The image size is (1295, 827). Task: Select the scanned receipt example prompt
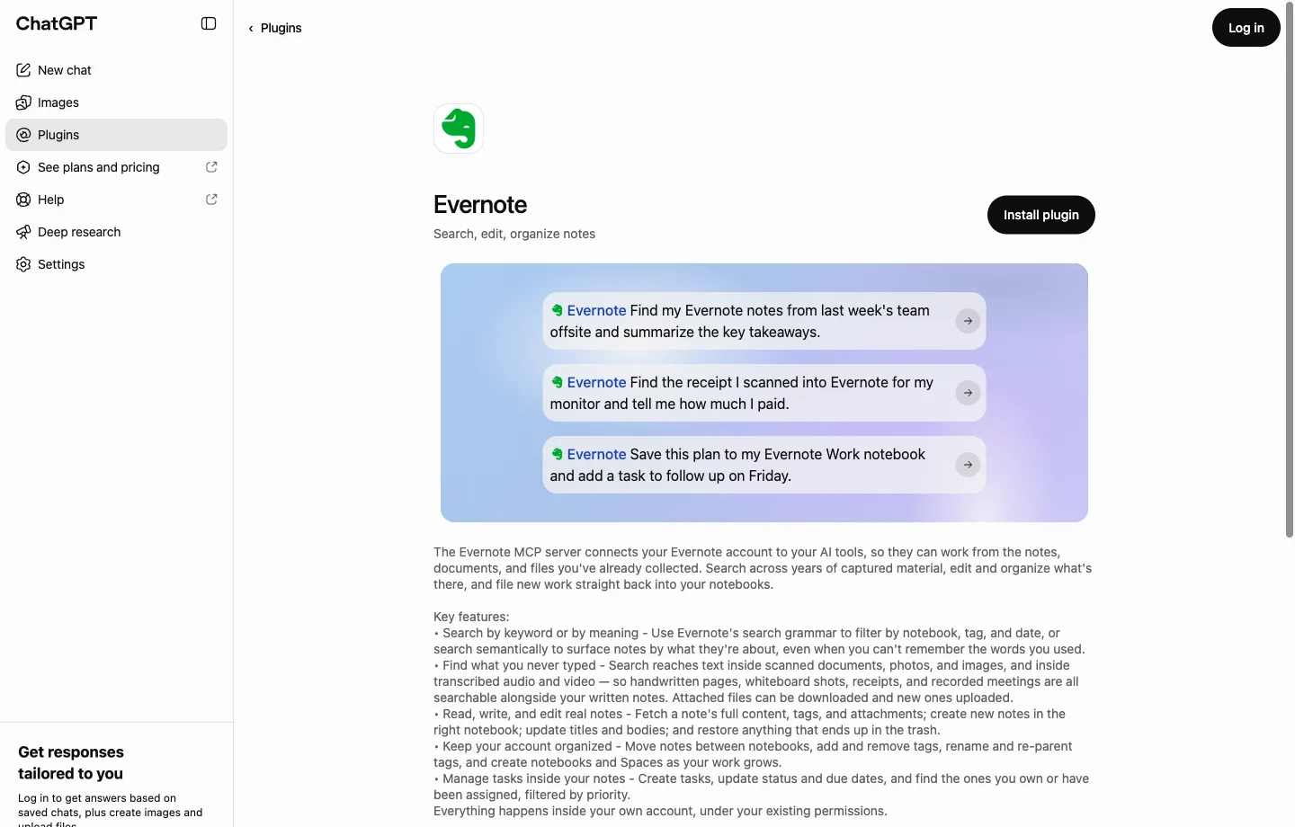pos(764,393)
